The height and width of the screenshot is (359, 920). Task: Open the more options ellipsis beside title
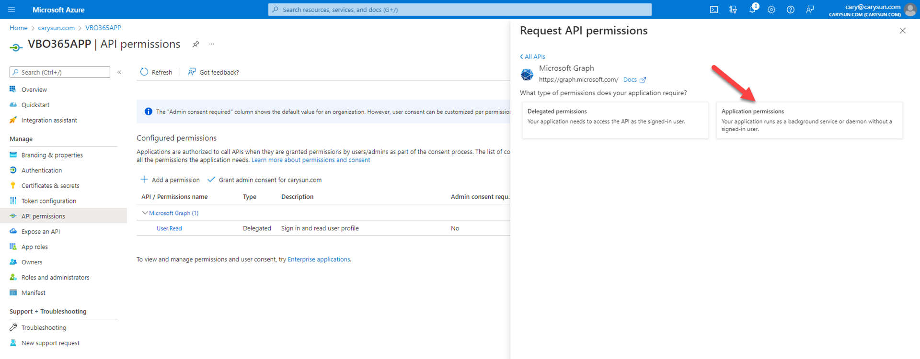pyautogui.click(x=211, y=44)
